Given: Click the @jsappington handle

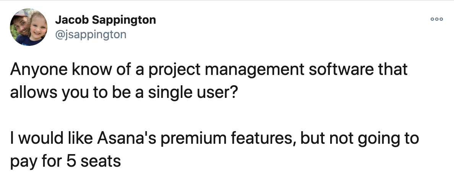Looking at the screenshot, I should click(x=91, y=34).
